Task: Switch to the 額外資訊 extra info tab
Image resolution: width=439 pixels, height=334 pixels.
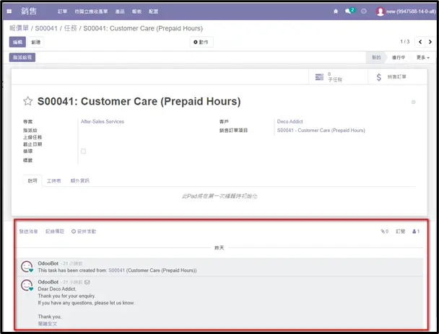Action: 80,181
